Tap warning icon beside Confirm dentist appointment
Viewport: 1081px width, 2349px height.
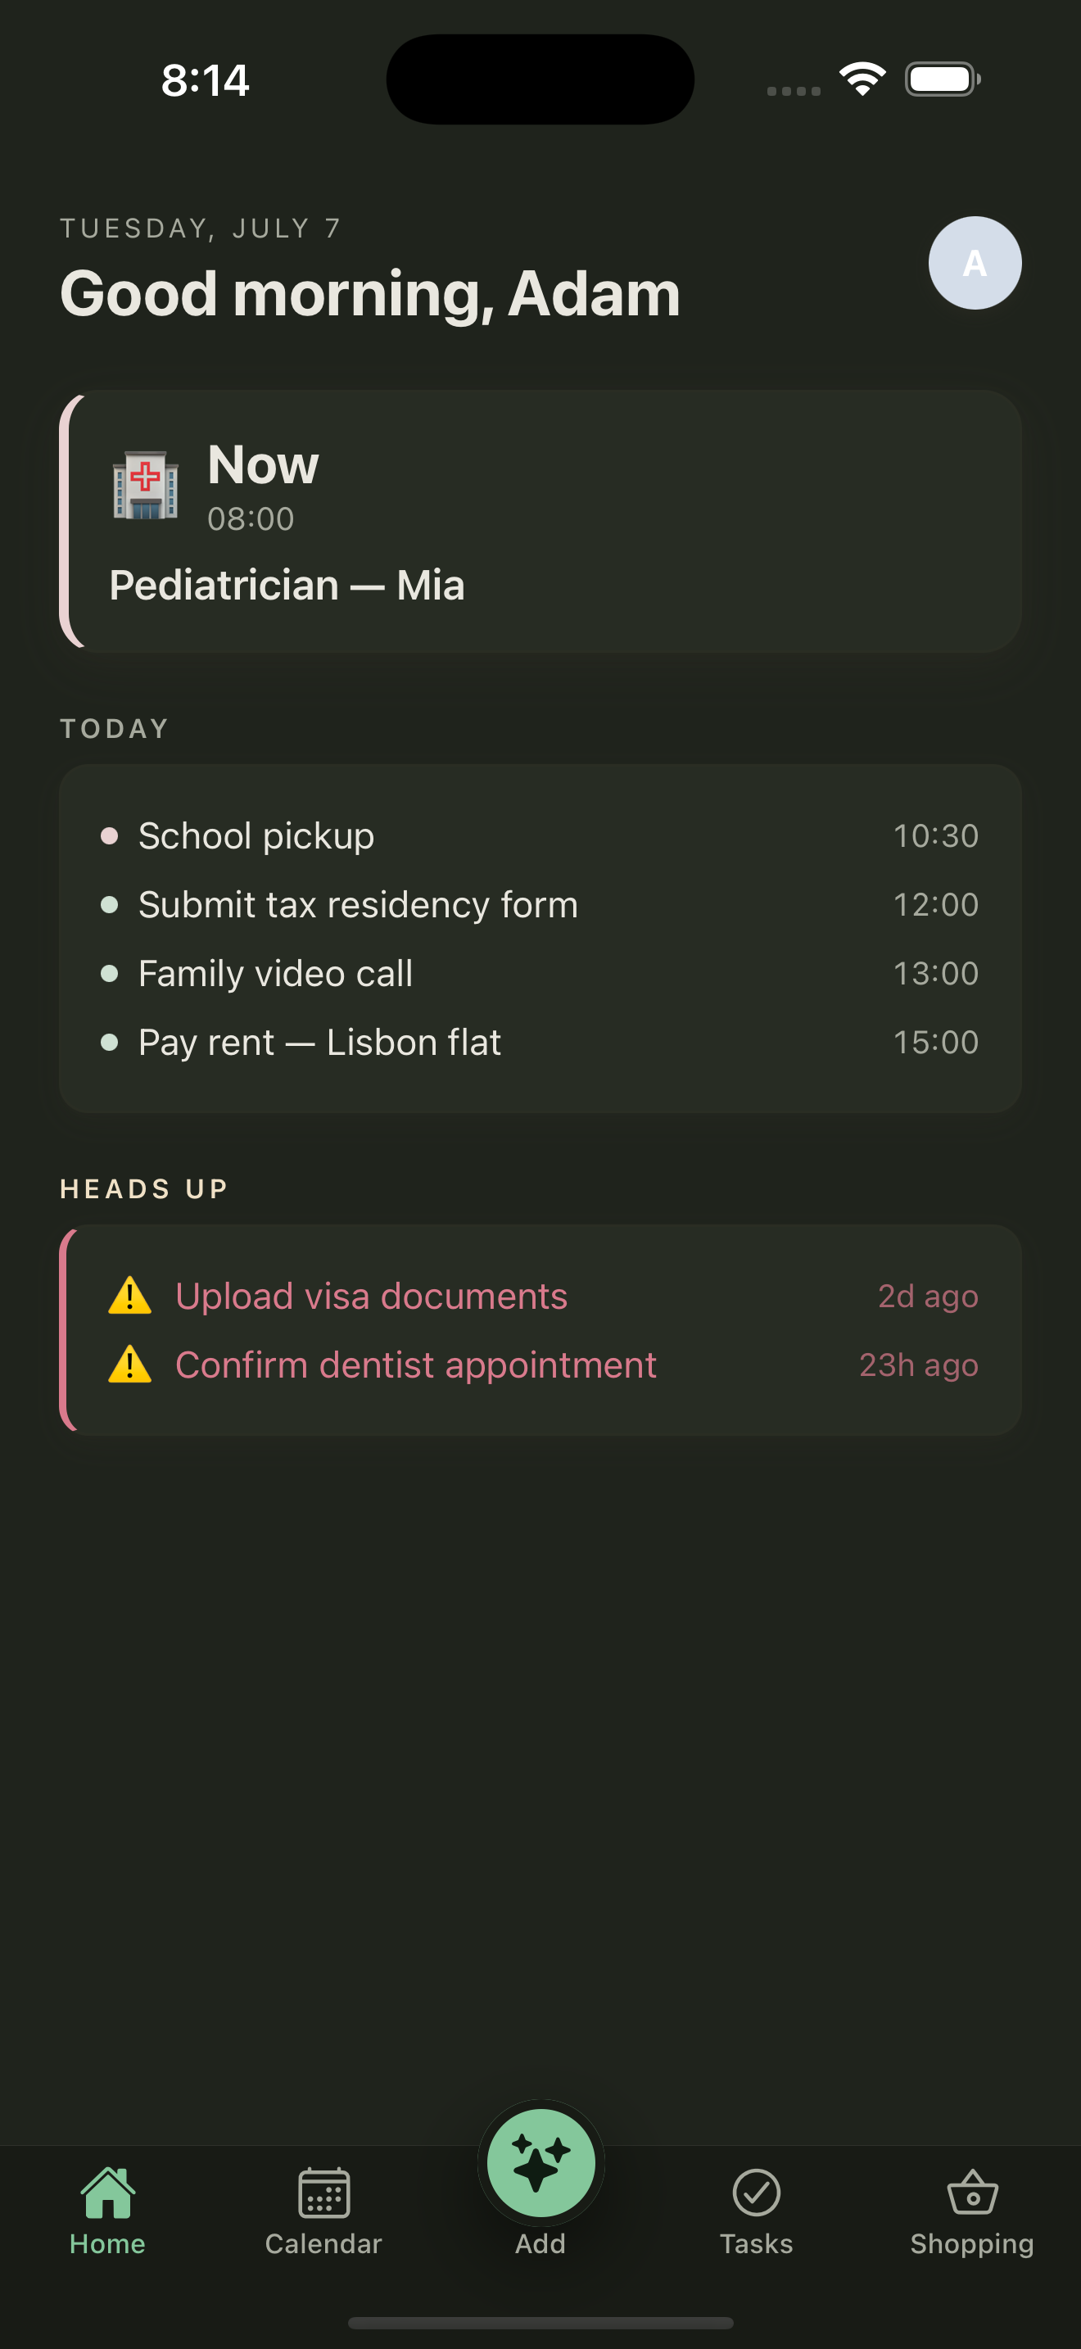pyautogui.click(x=130, y=1365)
